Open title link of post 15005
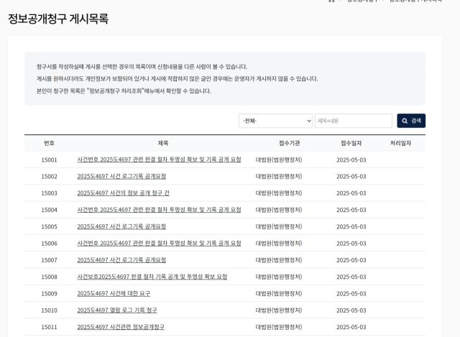This screenshot has width=460, height=337. point(121,226)
